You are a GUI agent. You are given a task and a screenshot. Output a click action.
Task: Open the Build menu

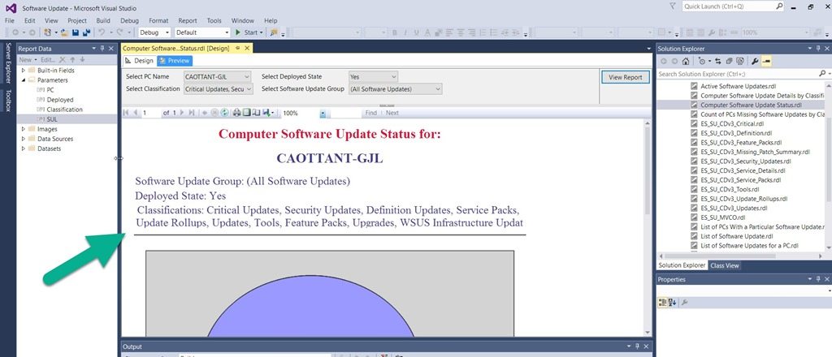[x=103, y=20]
